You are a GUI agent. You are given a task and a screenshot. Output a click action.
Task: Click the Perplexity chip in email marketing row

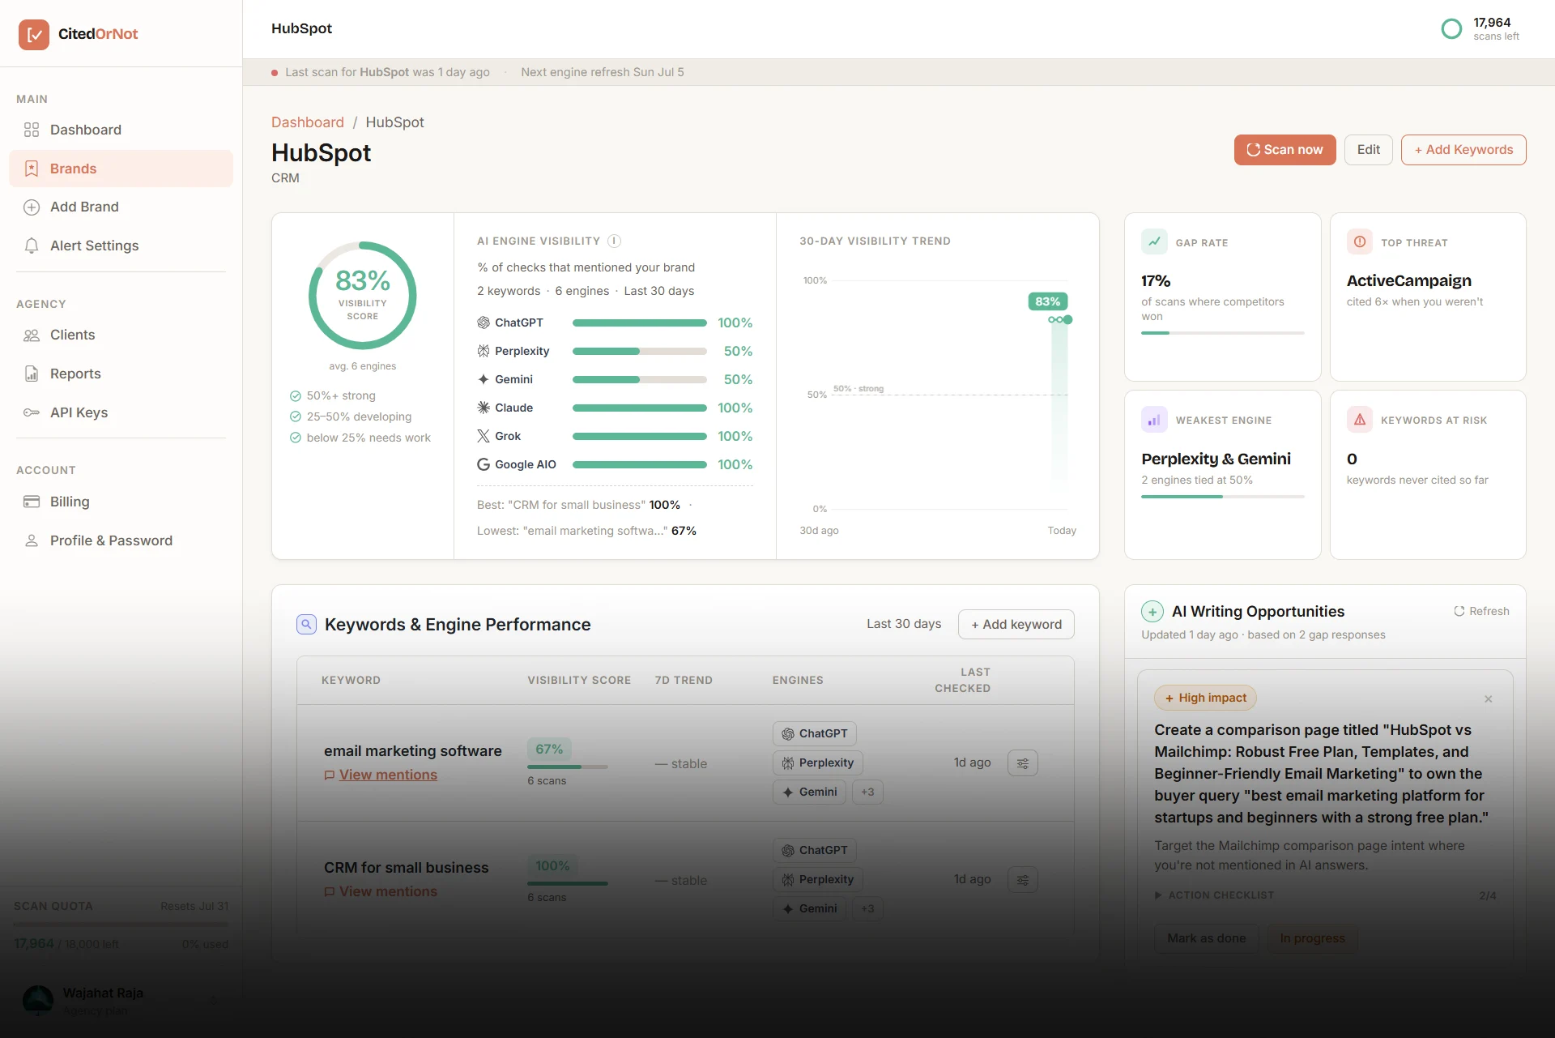(818, 762)
